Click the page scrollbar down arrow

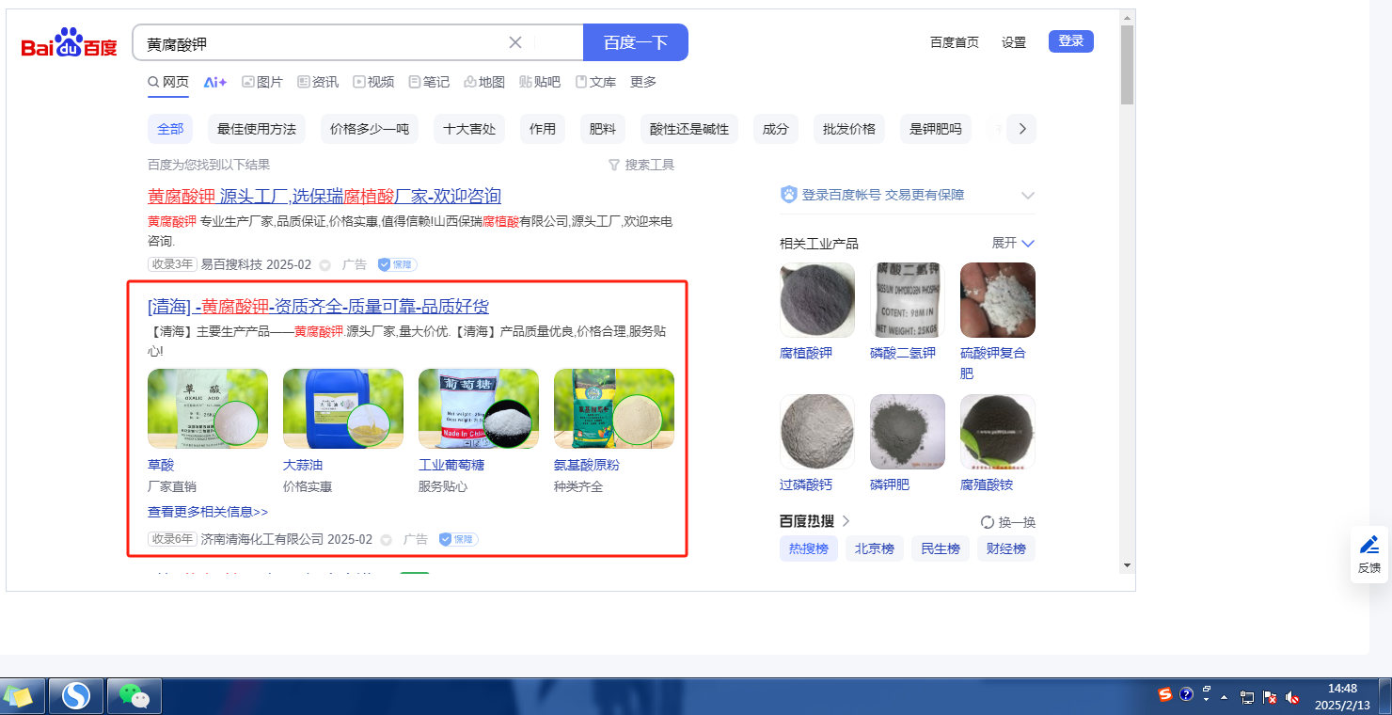pos(1127,564)
